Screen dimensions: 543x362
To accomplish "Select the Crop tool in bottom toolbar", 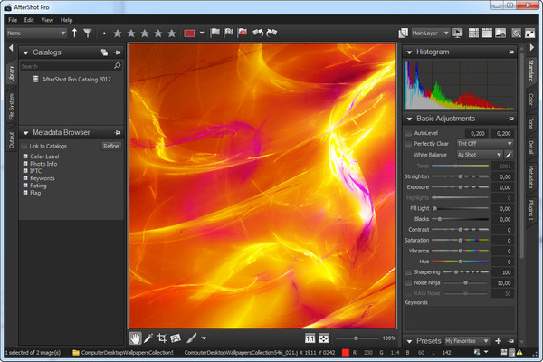I will [161, 338].
